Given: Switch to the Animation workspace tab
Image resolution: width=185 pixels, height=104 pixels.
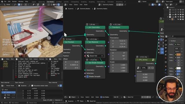Looking at the screenshot, I should point(110,2).
